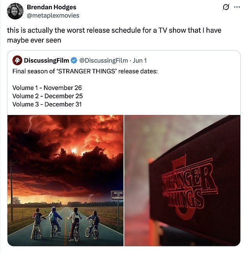Open Brendan Hodges profile picture

(15, 11)
